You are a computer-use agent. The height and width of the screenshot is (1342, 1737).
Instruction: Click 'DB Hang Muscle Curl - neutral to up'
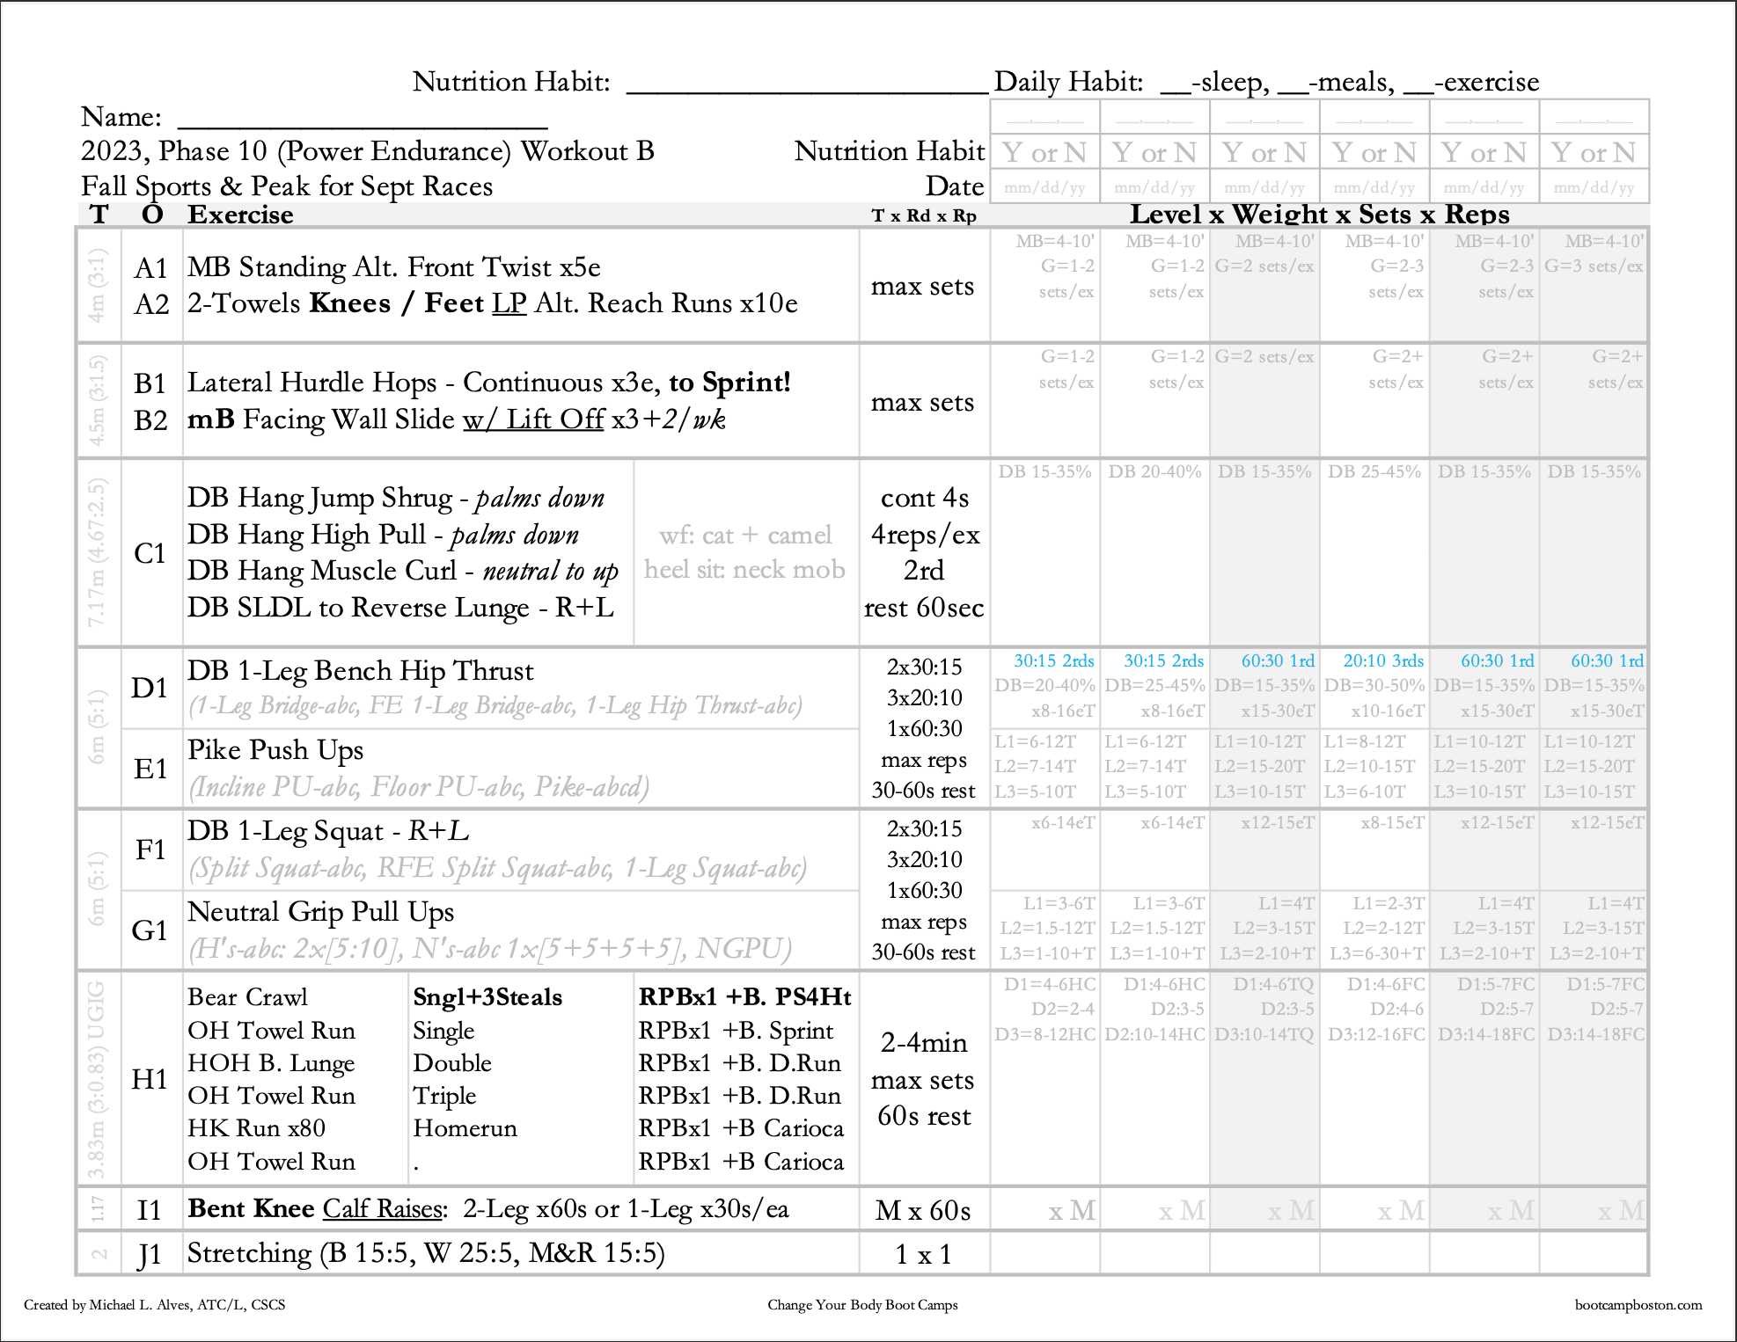[x=403, y=571]
